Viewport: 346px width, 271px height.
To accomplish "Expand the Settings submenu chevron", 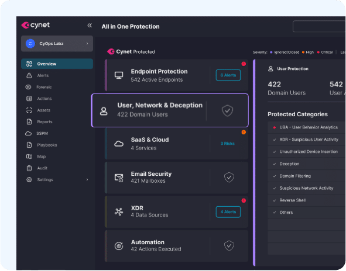I will pyautogui.click(x=87, y=180).
